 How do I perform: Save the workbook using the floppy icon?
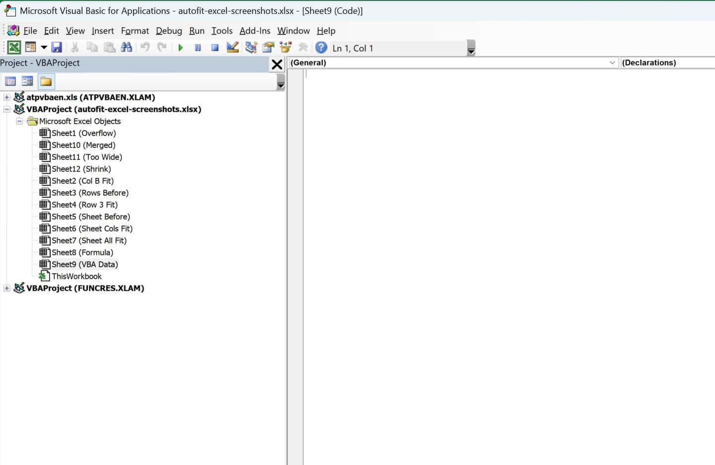click(57, 48)
